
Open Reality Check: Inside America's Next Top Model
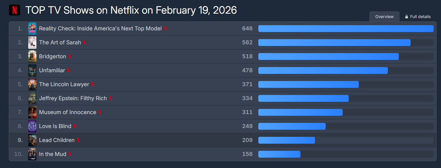point(100,29)
